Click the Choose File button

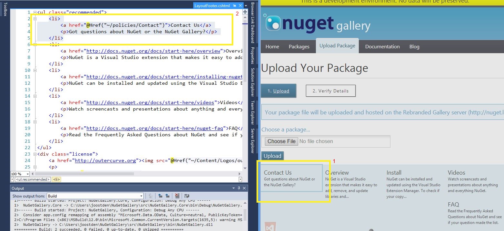281,141
